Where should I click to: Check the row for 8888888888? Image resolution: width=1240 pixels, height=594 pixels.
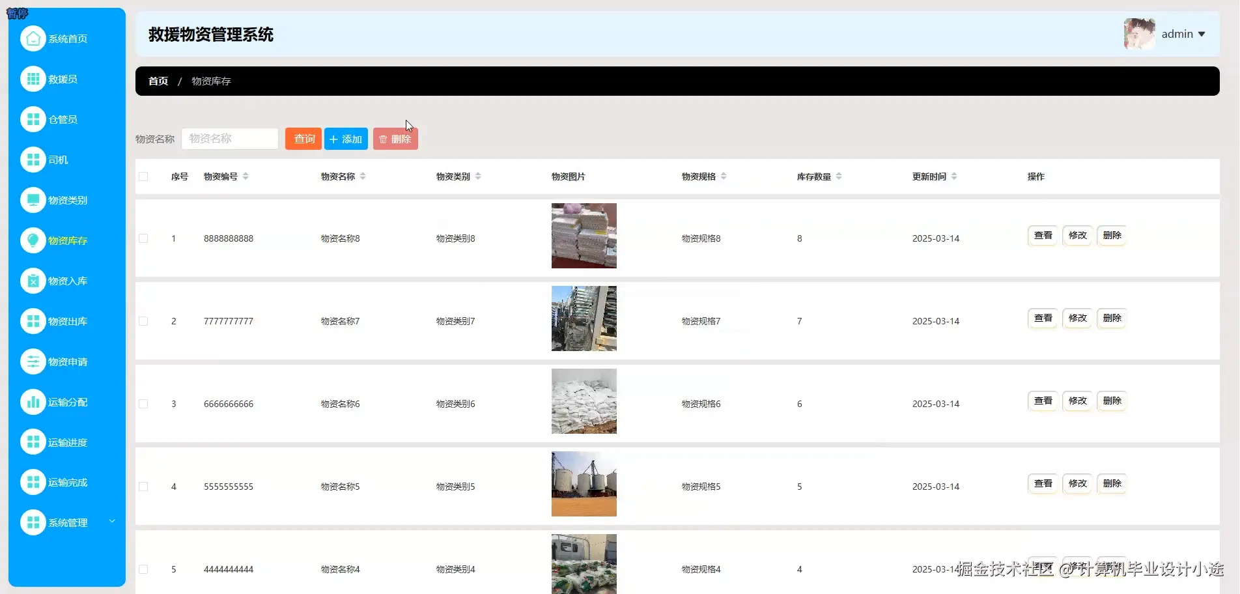point(143,238)
